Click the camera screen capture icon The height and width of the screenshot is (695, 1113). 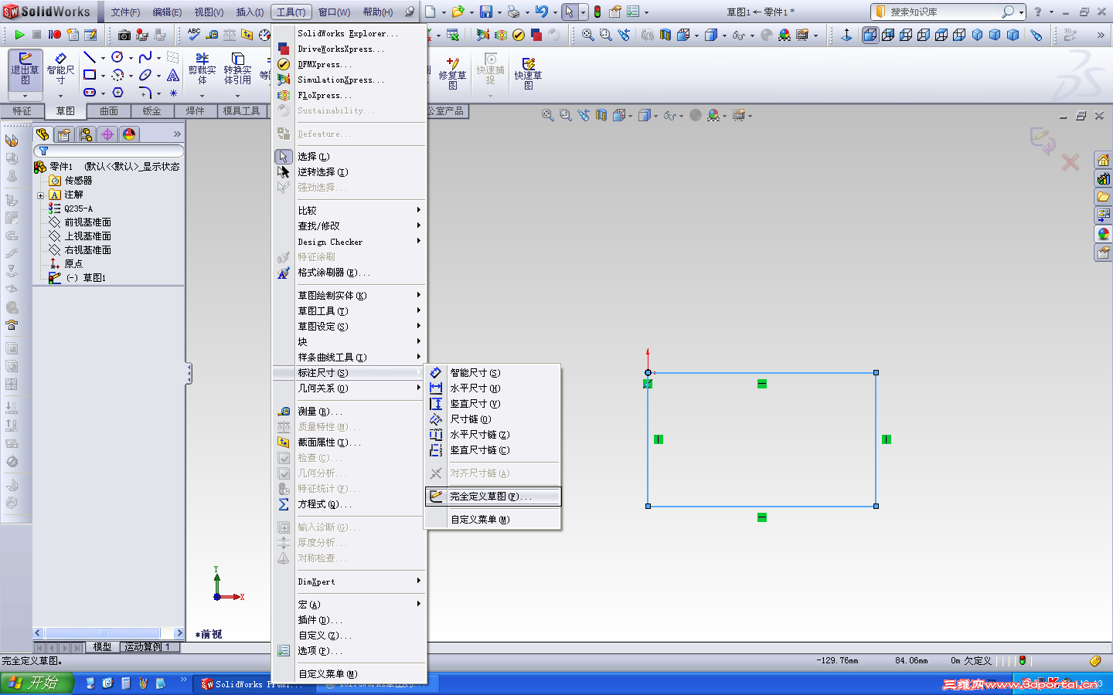[124, 35]
